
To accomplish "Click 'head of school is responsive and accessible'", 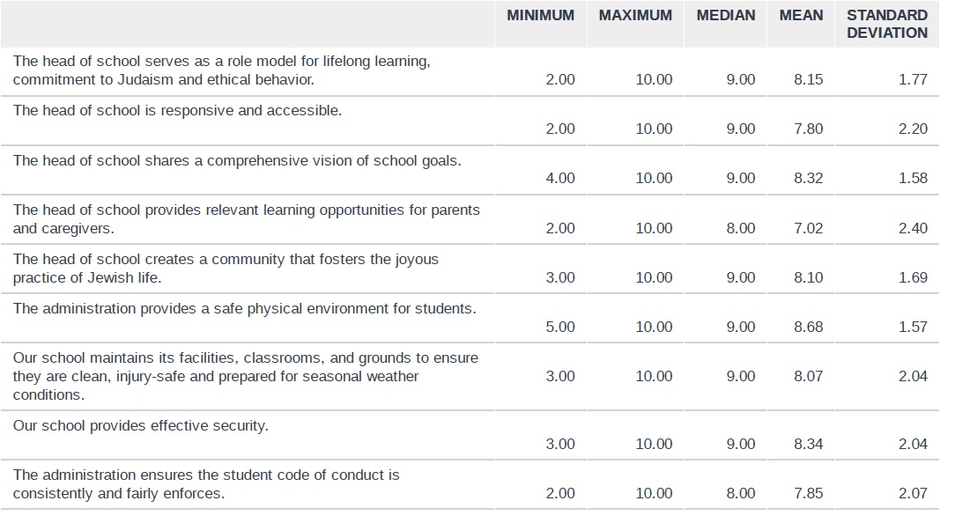I will 177,111.
